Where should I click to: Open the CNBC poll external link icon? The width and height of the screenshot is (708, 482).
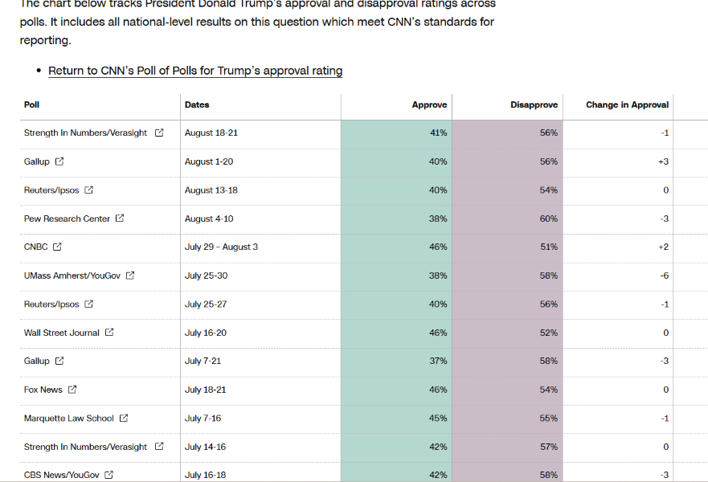(x=57, y=247)
